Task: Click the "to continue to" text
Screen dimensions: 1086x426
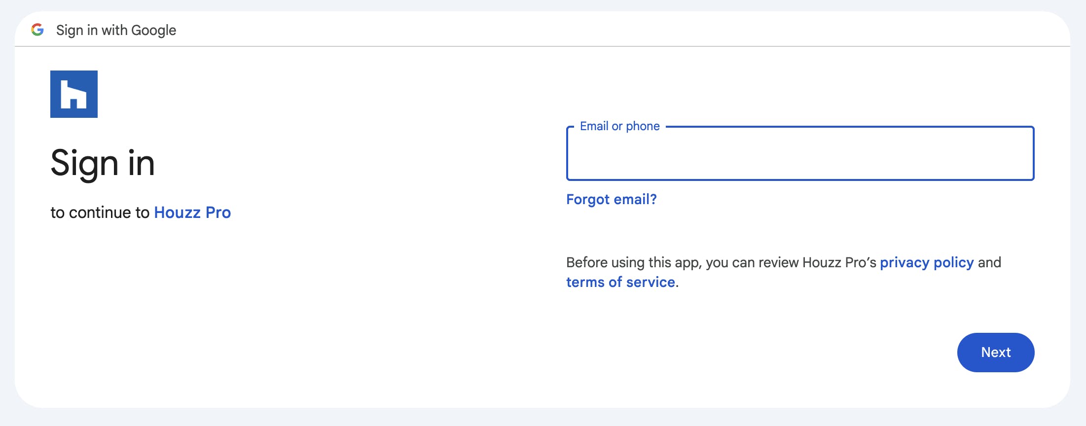Action: (x=100, y=213)
